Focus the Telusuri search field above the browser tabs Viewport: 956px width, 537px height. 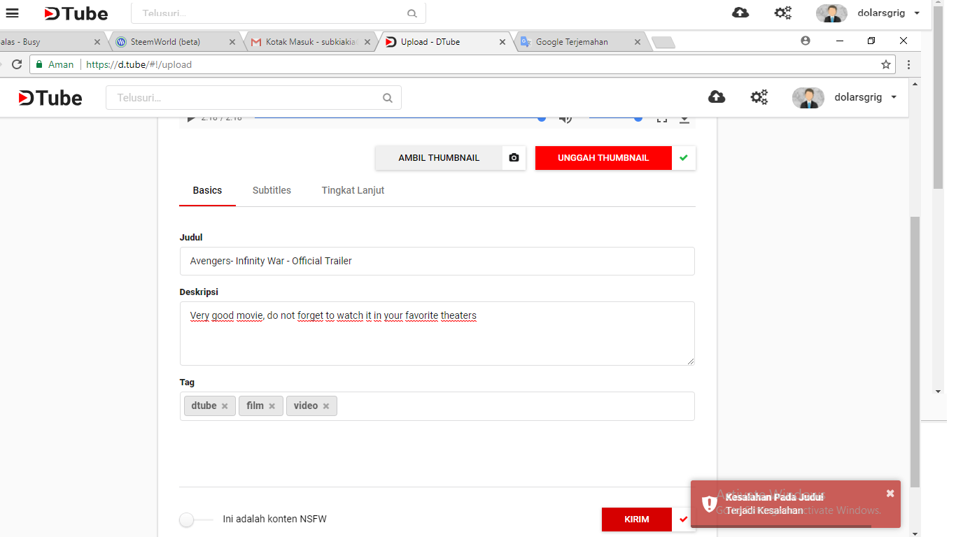tap(279, 13)
